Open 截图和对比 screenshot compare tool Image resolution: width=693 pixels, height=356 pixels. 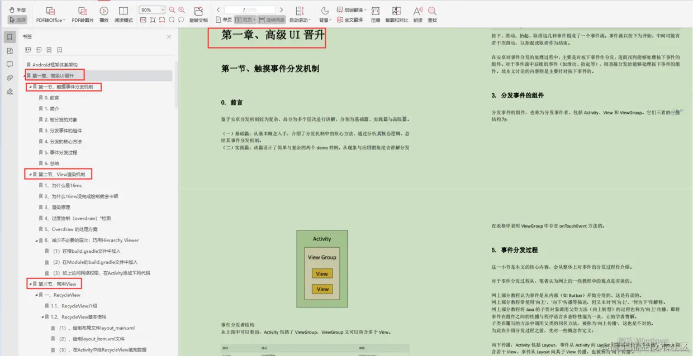point(396,15)
